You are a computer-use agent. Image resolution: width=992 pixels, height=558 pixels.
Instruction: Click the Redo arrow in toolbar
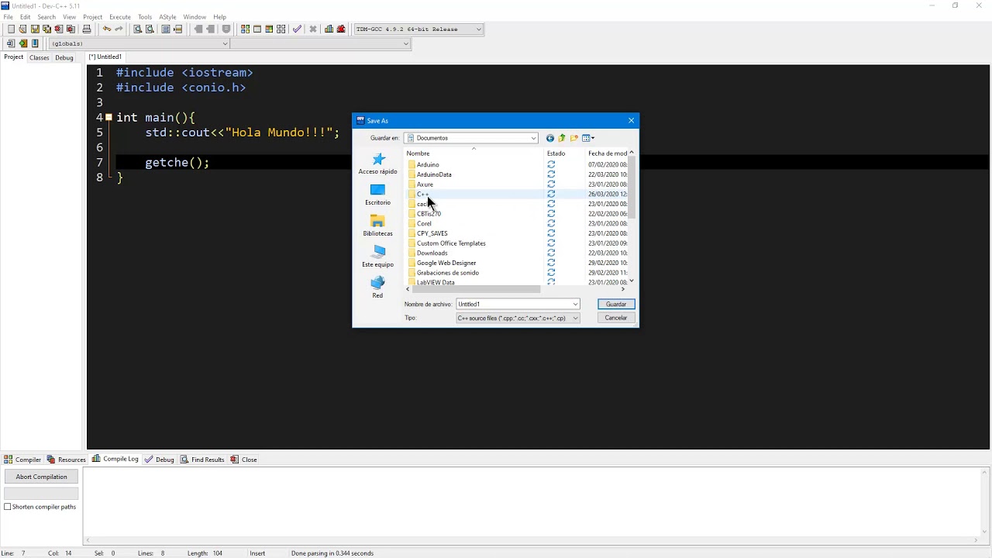coord(119,29)
